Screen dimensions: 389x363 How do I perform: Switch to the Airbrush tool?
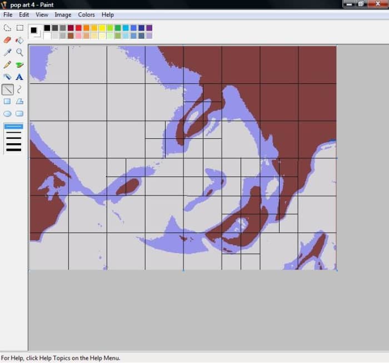click(7, 77)
